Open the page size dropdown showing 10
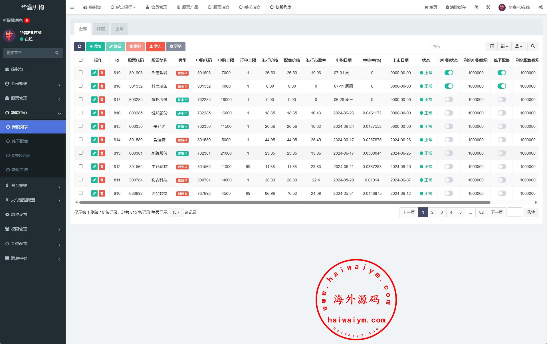Image resolution: width=547 pixels, height=344 pixels. [176, 213]
